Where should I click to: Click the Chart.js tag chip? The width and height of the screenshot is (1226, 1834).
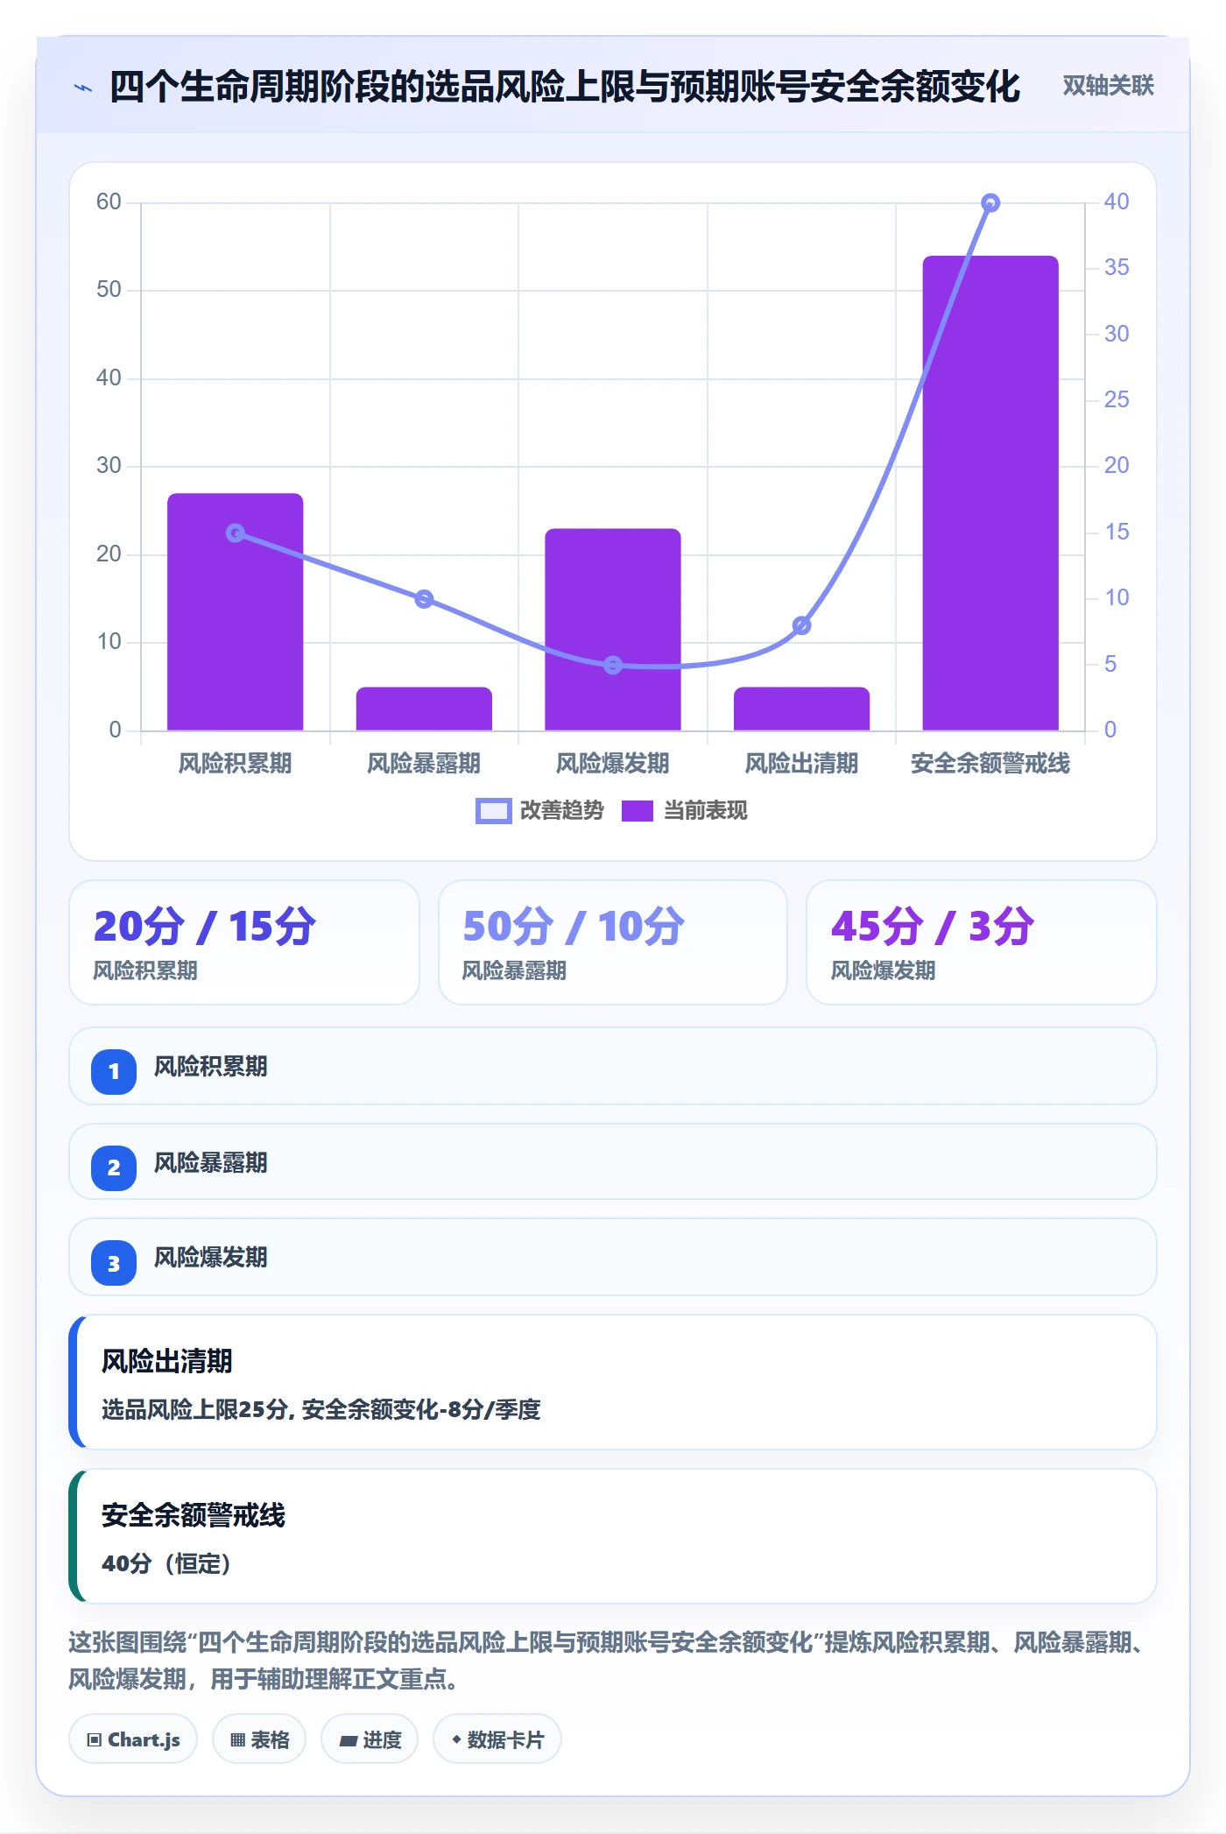(x=133, y=1739)
